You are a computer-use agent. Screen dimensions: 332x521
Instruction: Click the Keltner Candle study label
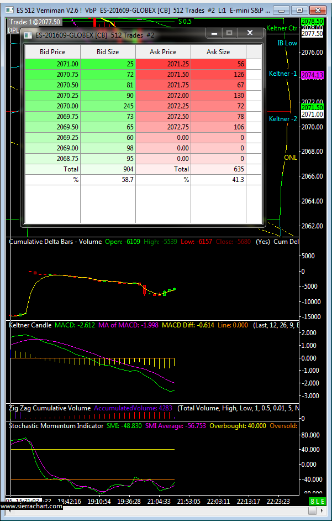click(x=30, y=325)
